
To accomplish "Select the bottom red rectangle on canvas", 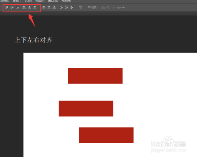I will point(106,135).
